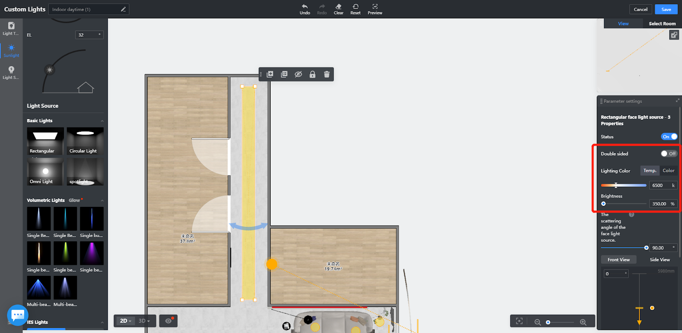Click the Reset icon in top toolbar

(x=355, y=7)
